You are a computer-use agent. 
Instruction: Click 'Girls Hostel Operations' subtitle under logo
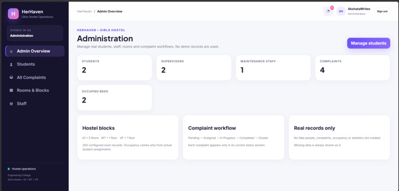(38, 17)
